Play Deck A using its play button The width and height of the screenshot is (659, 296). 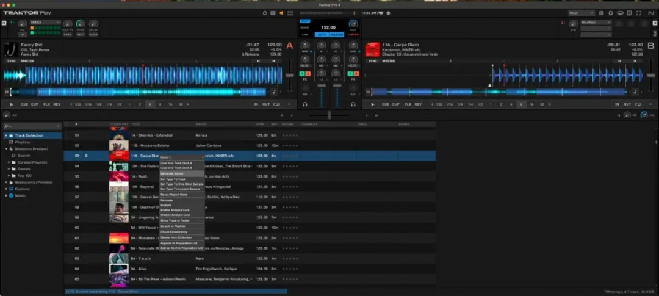[12, 104]
